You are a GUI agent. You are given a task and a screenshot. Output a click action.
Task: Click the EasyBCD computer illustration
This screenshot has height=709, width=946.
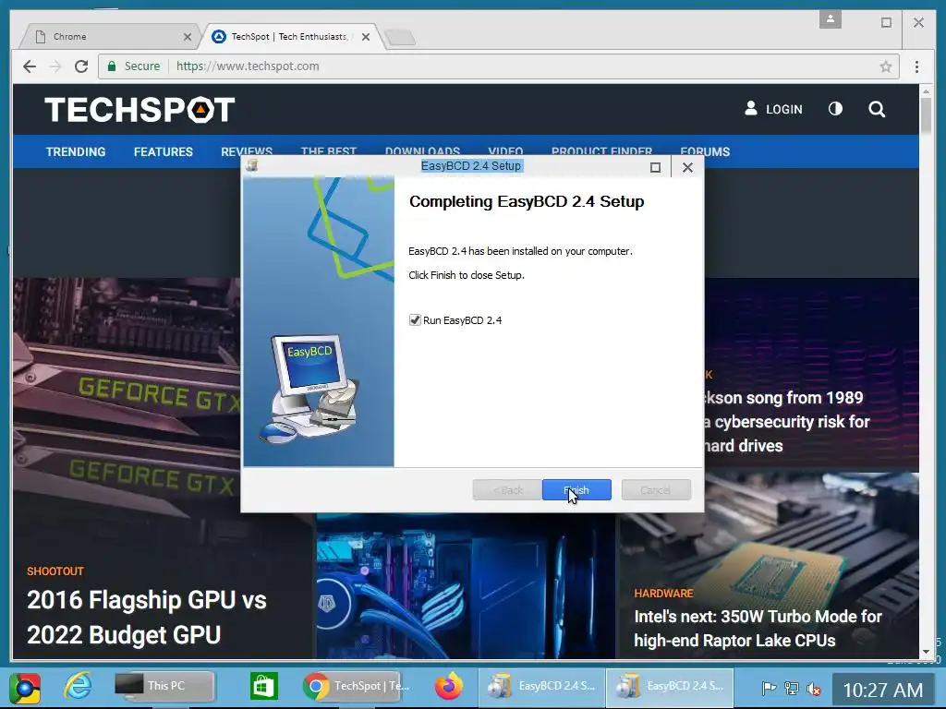310,389
